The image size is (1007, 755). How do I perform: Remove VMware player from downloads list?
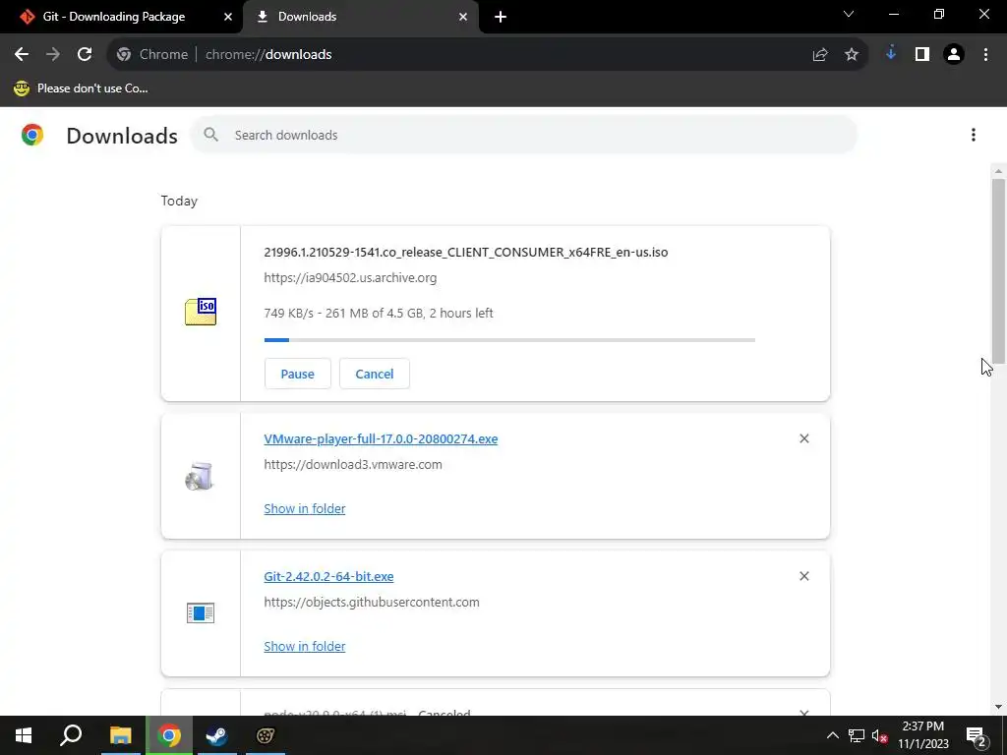click(804, 438)
